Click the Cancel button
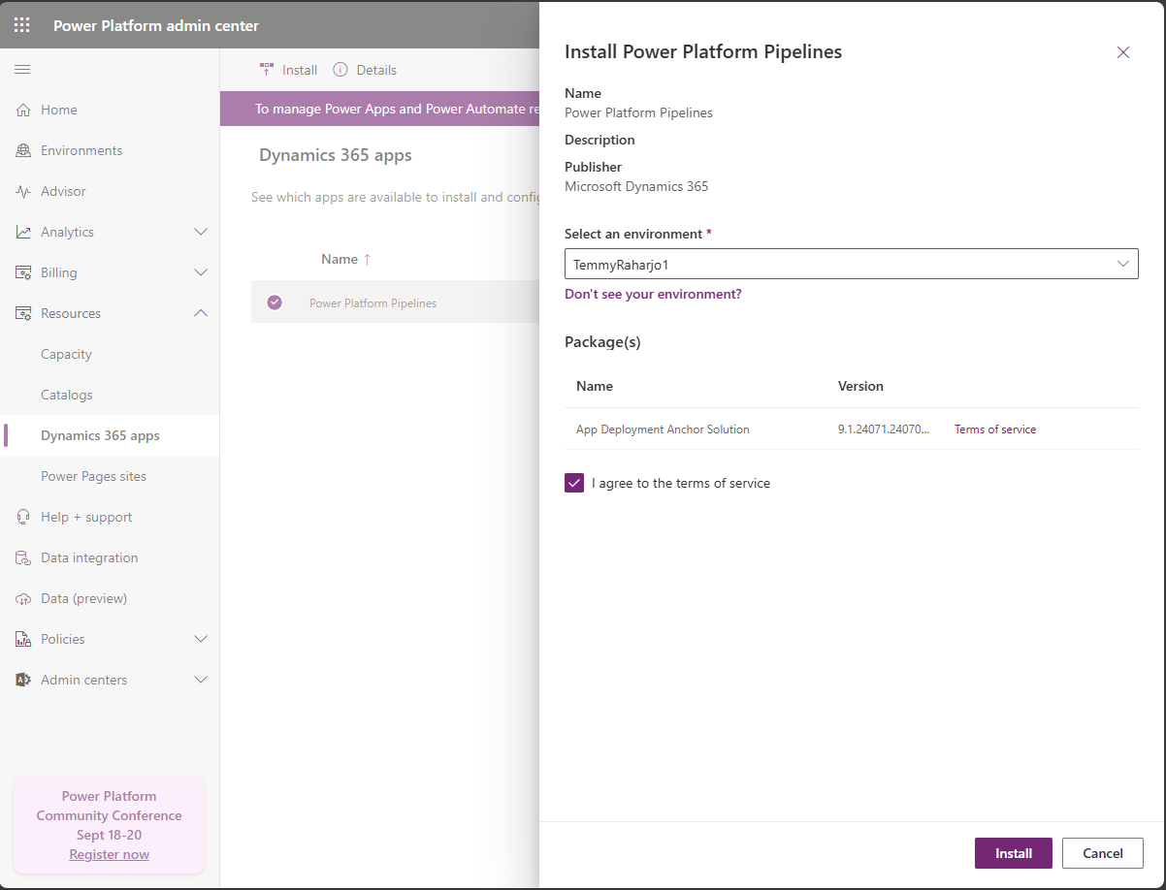The width and height of the screenshot is (1166, 890). tap(1103, 853)
